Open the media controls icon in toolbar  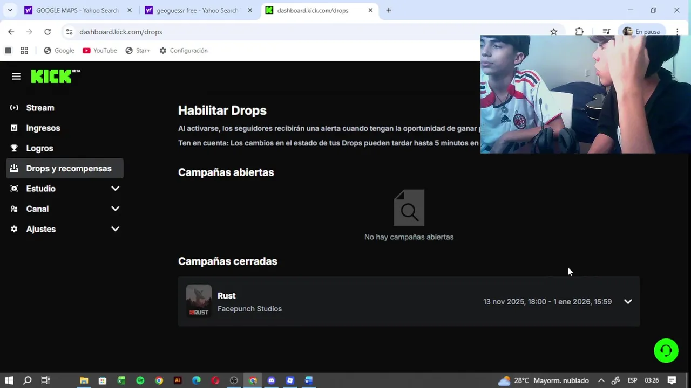coord(606,32)
